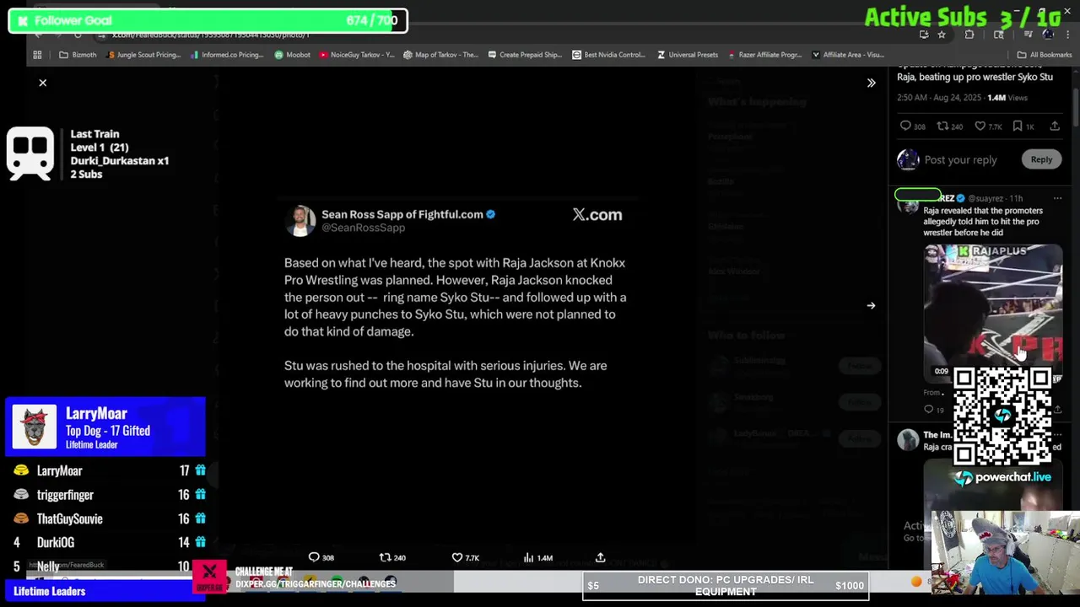Viewport: 1080px width, 607px height.
Task: Repost using icon below the photo
Action: click(385, 557)
